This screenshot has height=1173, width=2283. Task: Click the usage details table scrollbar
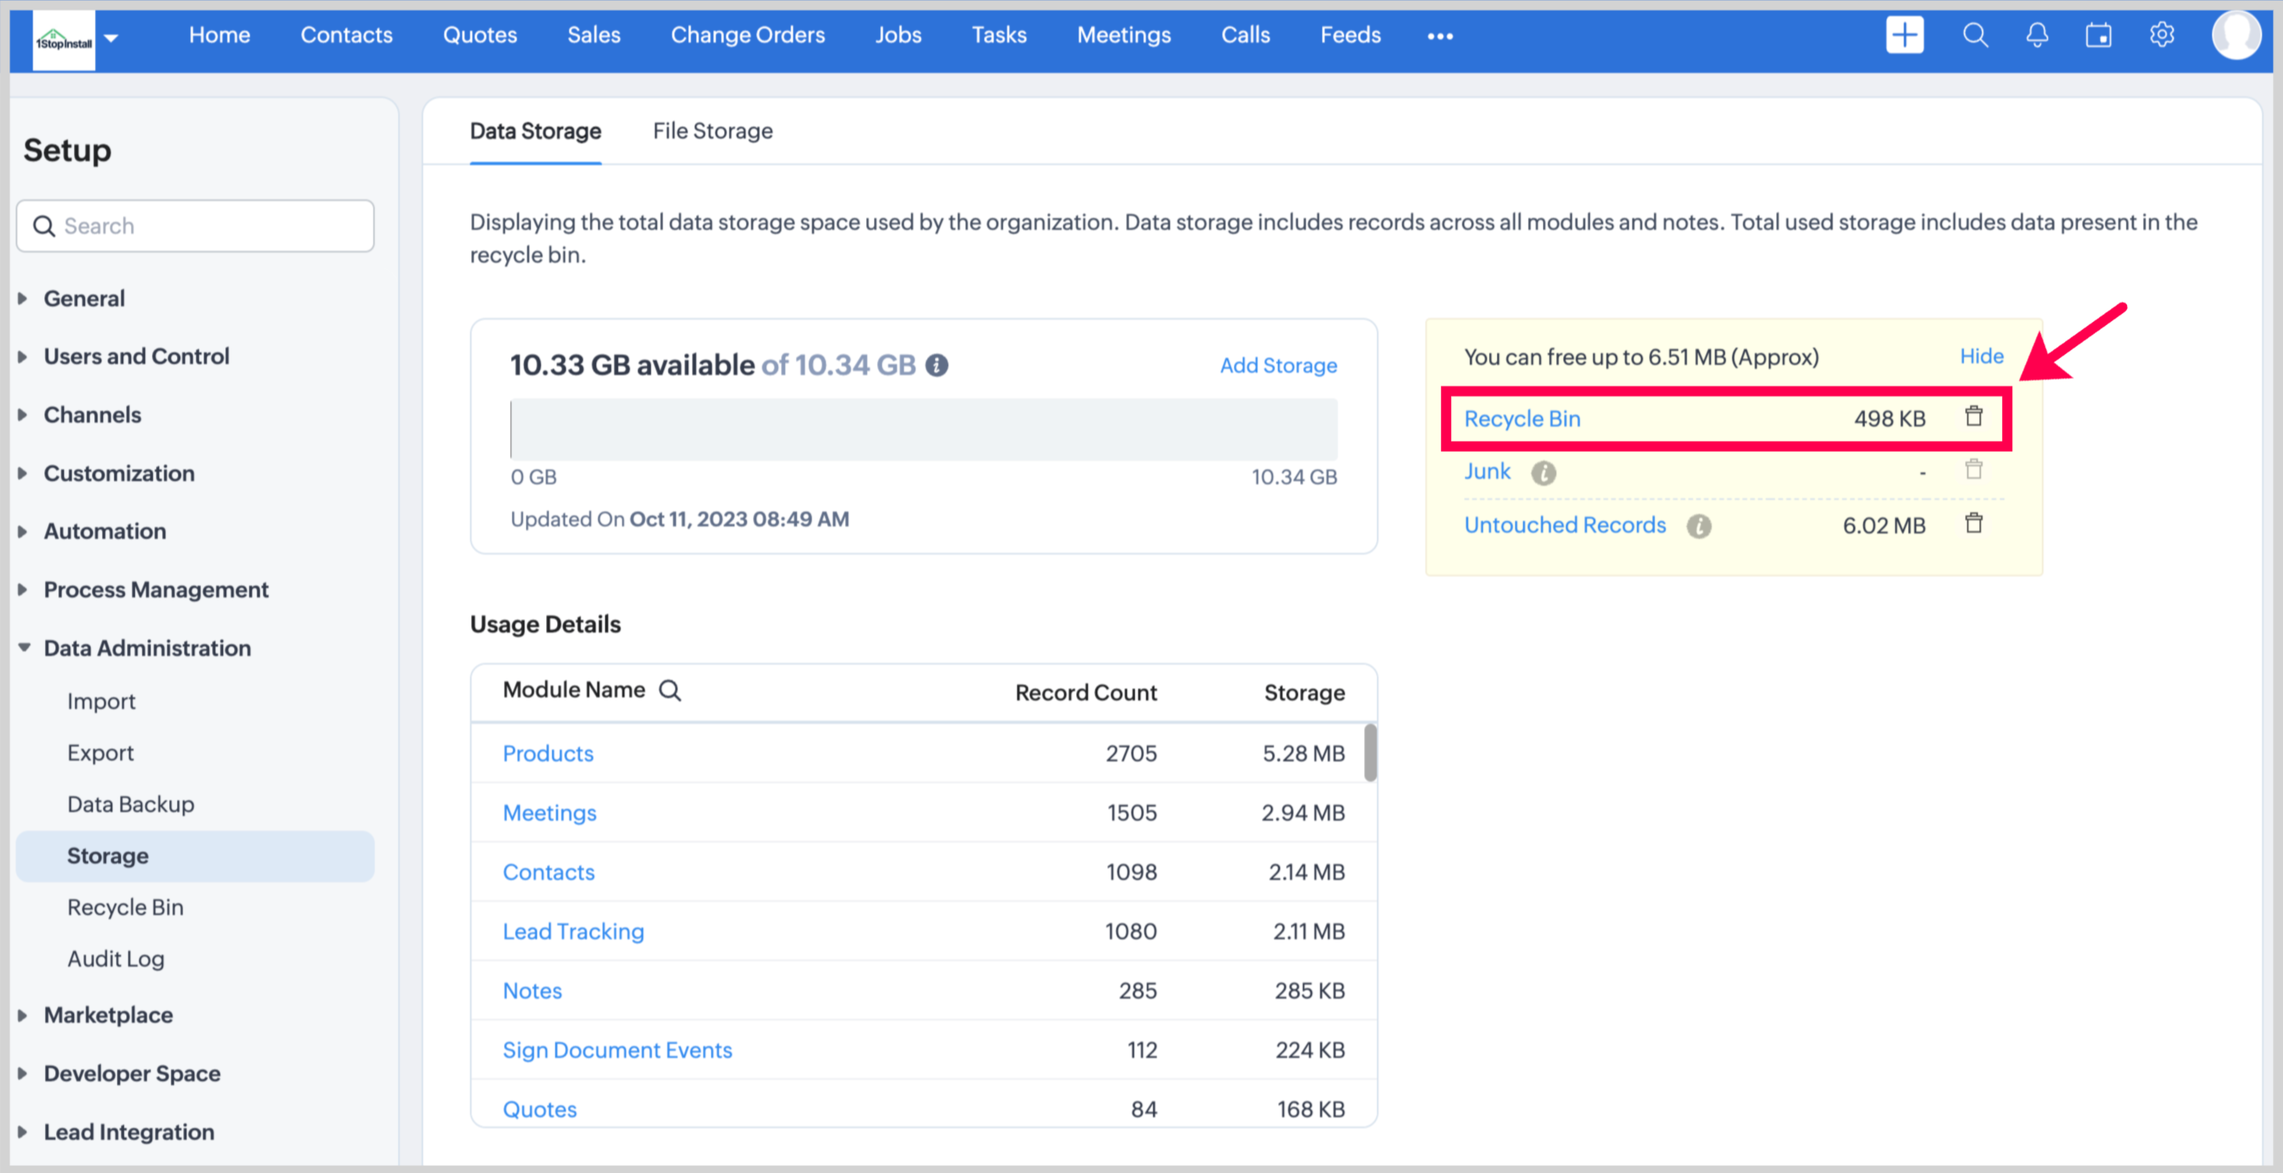click(x=1369, y=753)
